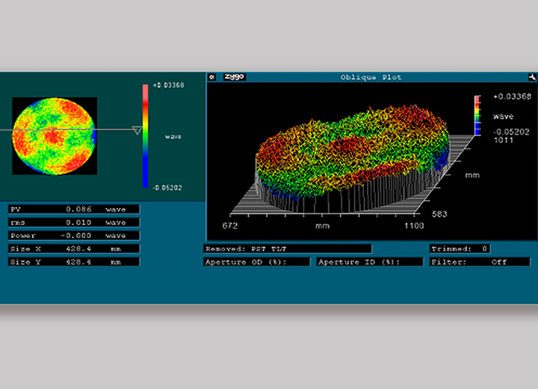Click the oblique plot color legend bar
This screenshot has height=389, width=538.
pos(477,116)
